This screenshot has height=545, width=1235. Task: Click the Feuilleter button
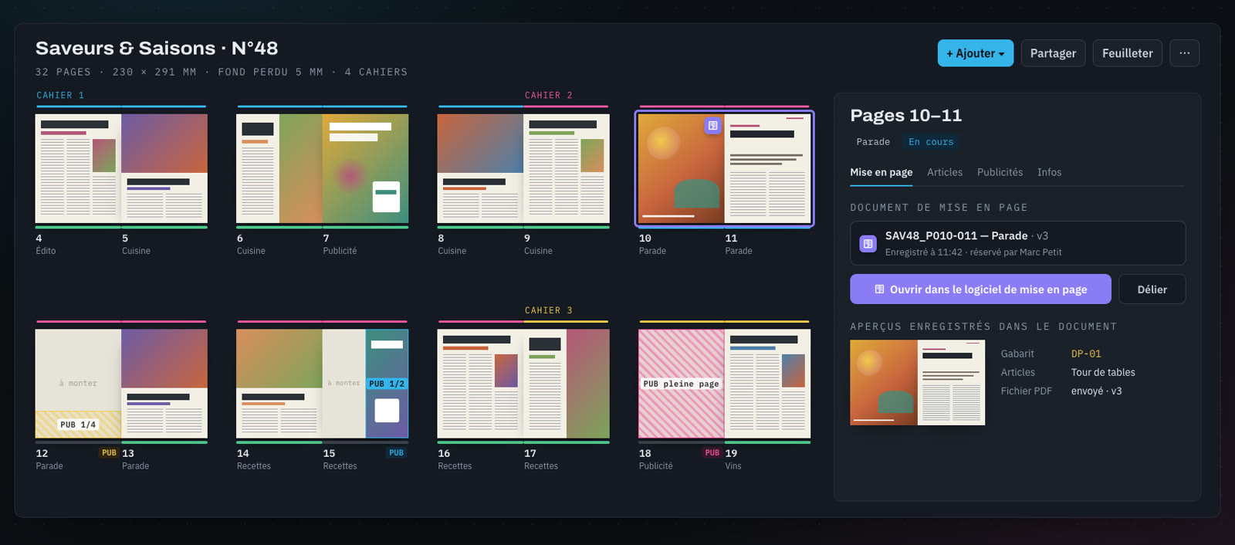1127,53
